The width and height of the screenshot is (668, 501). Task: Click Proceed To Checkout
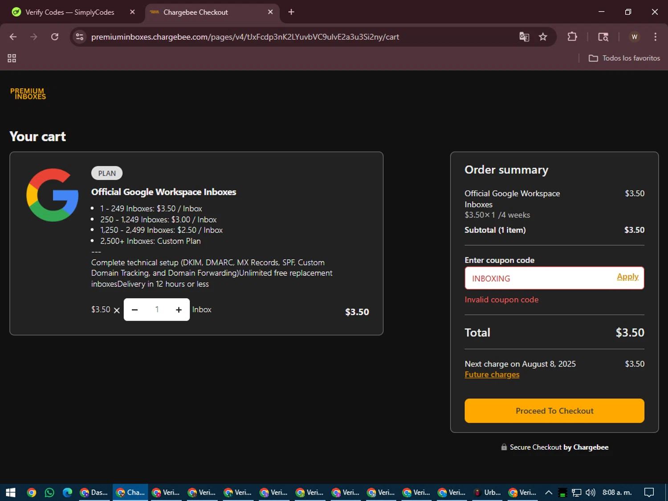coord(554,411)
